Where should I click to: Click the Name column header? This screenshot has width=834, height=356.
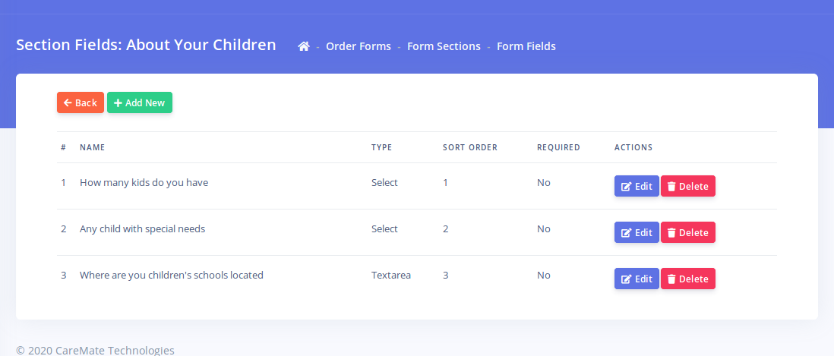coord(92,147)
